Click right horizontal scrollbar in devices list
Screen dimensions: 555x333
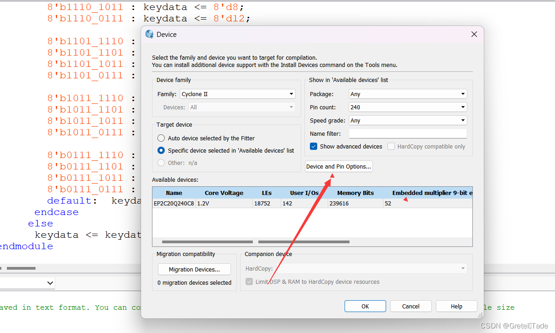pyautogui.click(x=304, y=242)
